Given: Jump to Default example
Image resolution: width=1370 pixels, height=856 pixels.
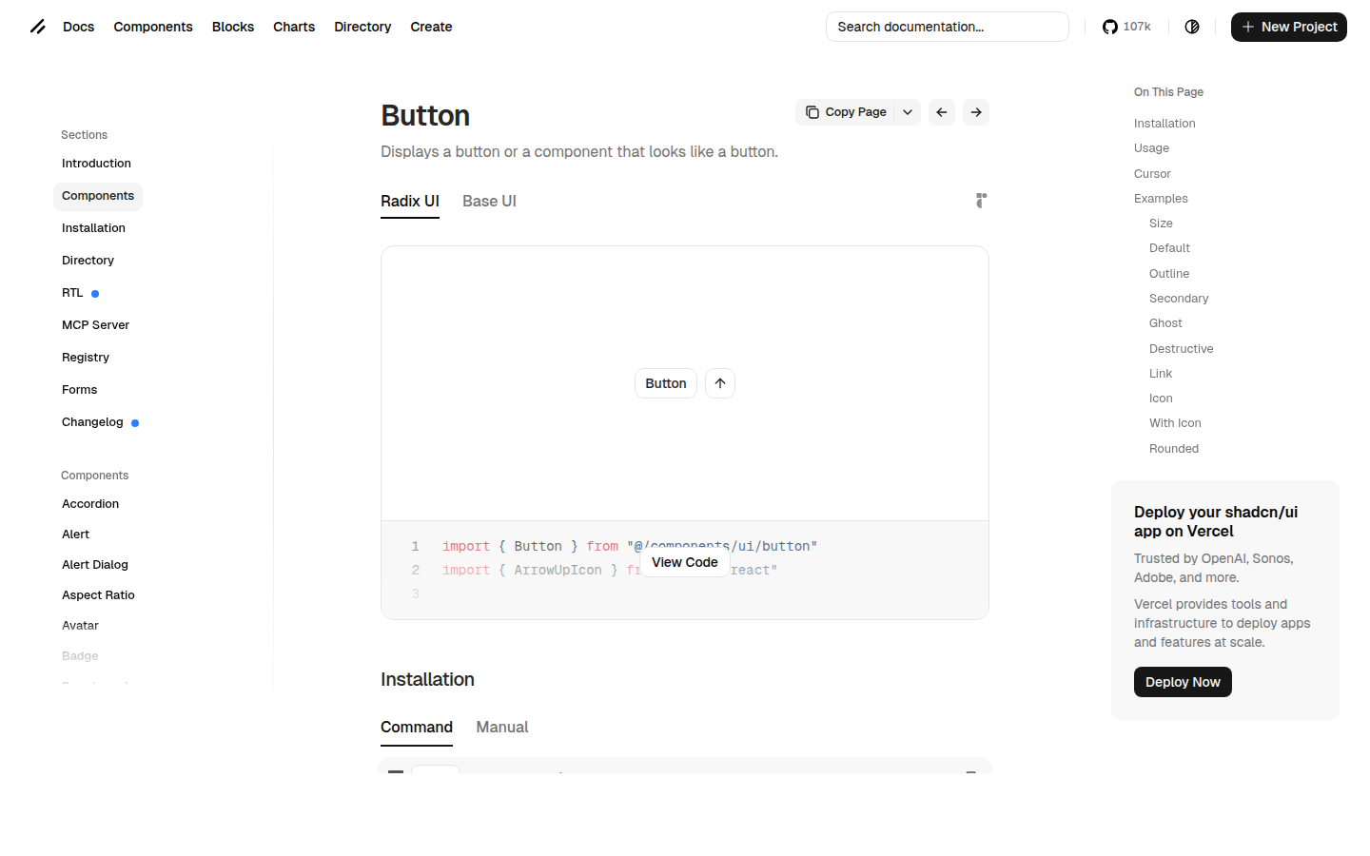Looking at the screenshot, I should pyautogui.click(x=1169, y=248).
